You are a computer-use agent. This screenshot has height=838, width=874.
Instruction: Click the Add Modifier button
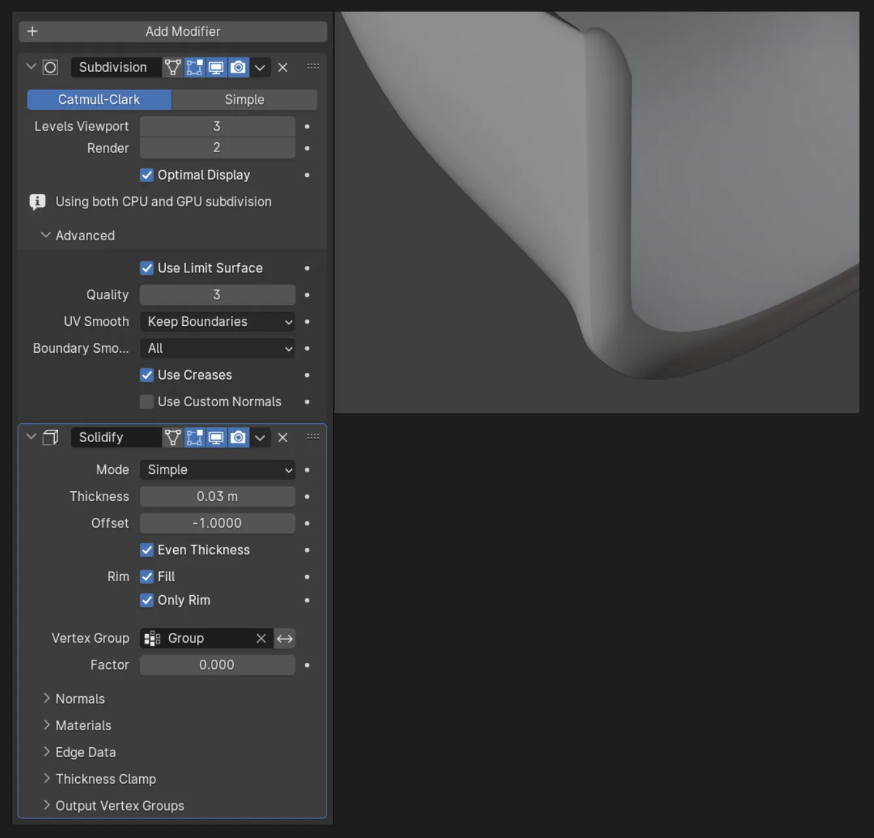tap(173, 31)
